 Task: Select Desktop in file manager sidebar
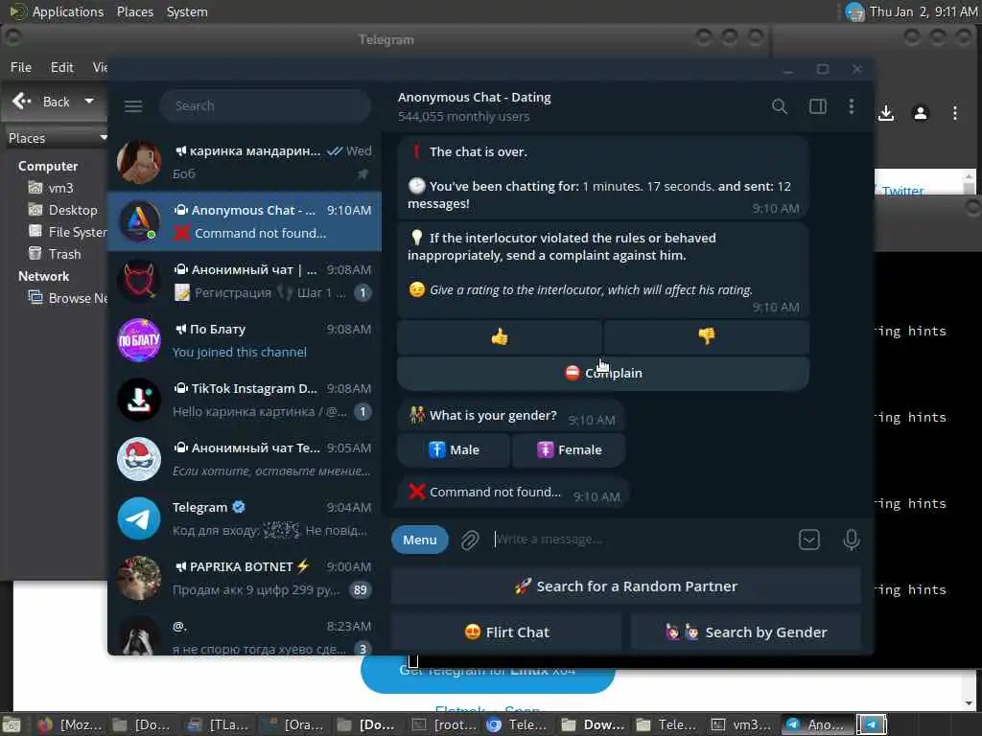pyautogui.click(x=62, y=210)
